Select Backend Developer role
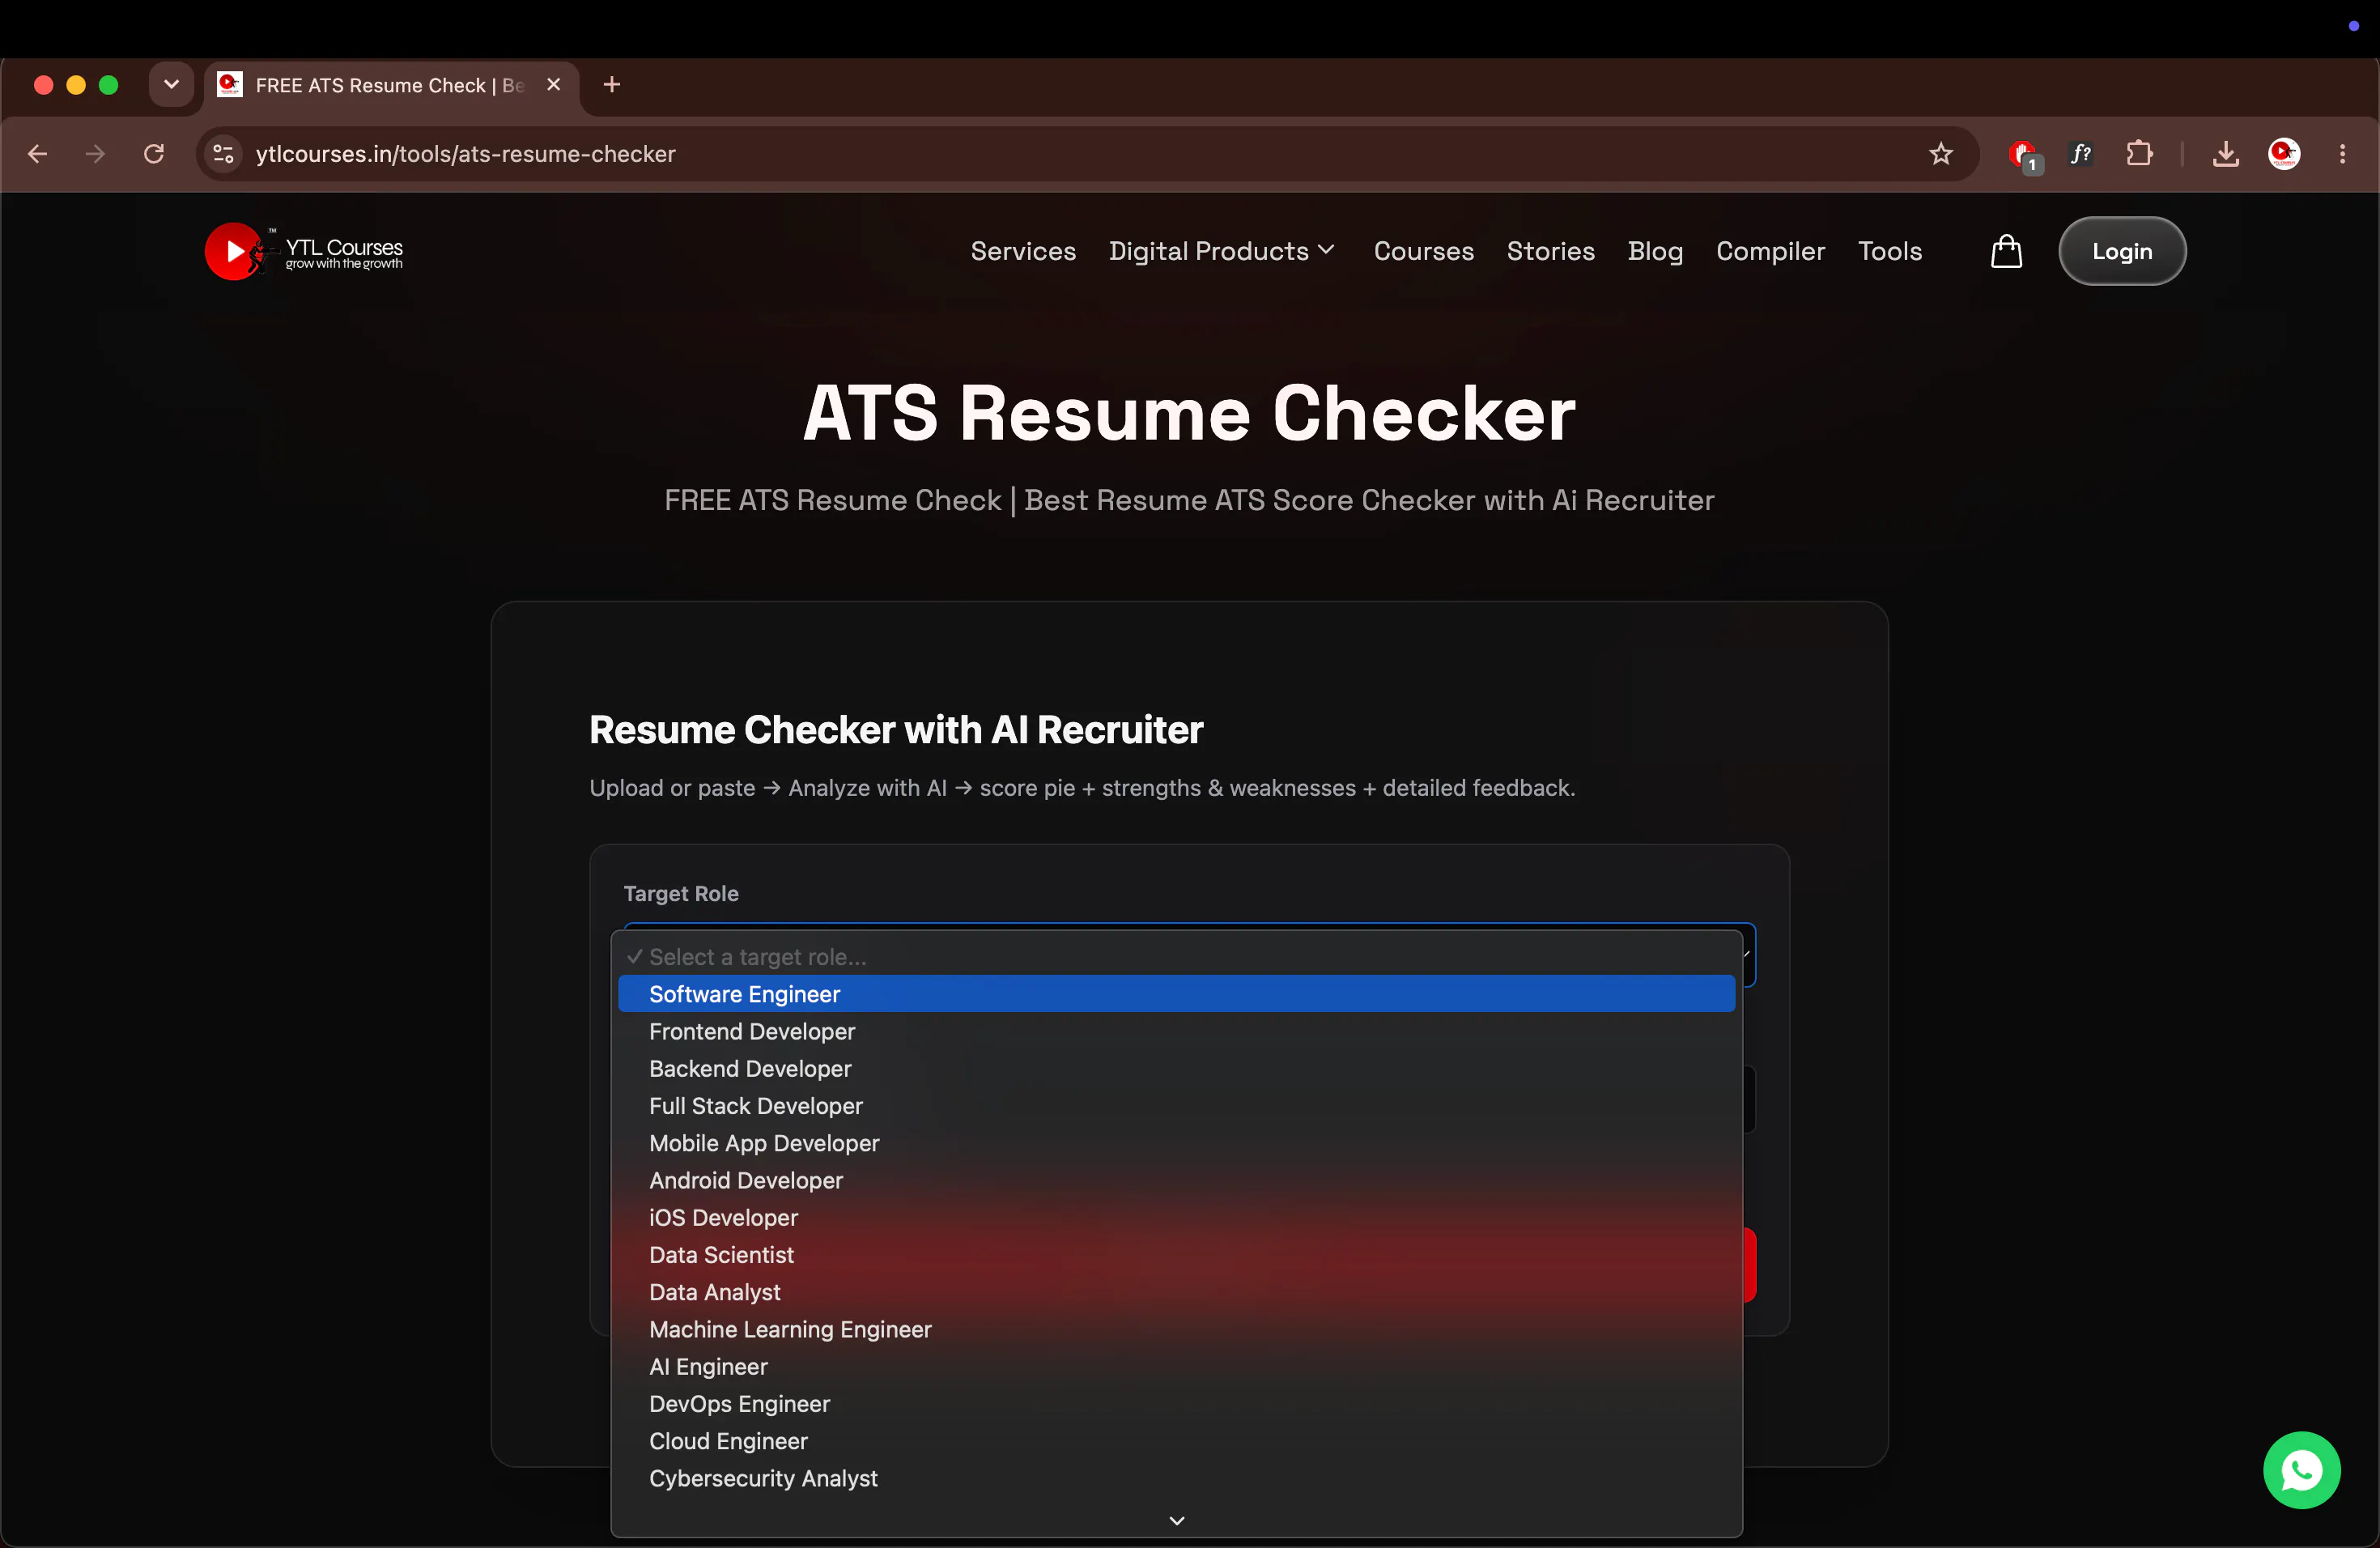The image size is (2380, 1548). coord(1176,1068)
